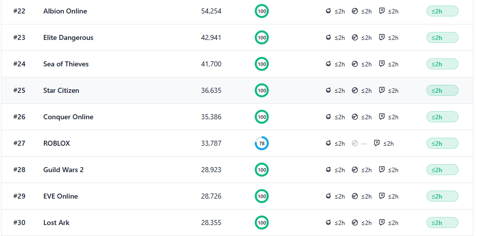478x236 pixels.
Task: Click the #29 rank number for EVE Online
Action: click(20, 196)
